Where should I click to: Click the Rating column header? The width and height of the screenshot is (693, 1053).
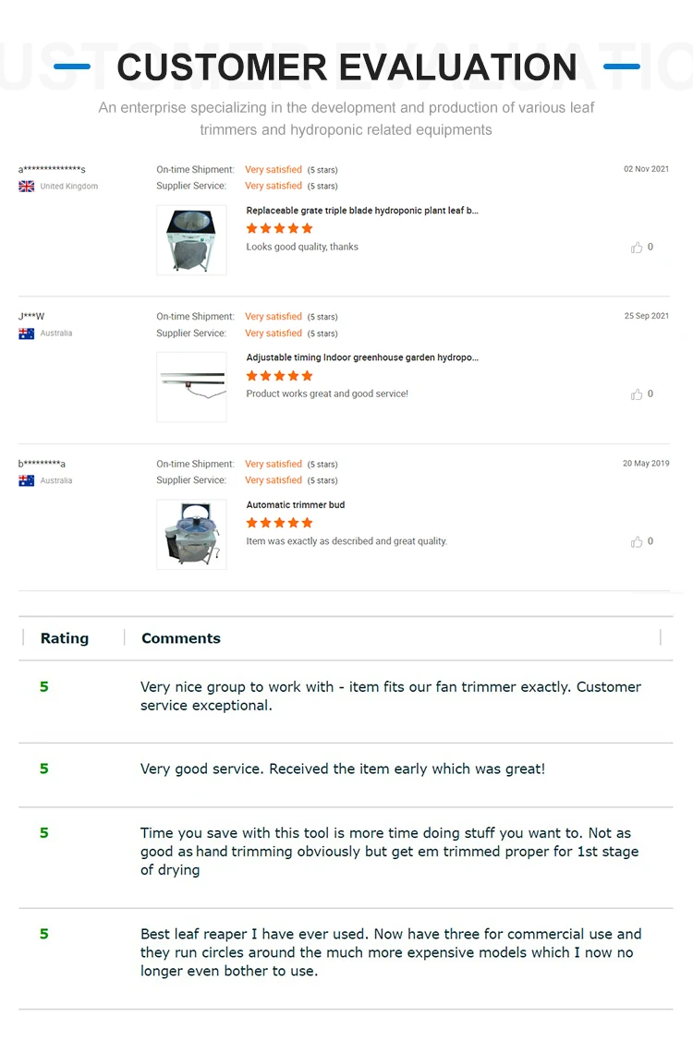[x=65, y=638]
